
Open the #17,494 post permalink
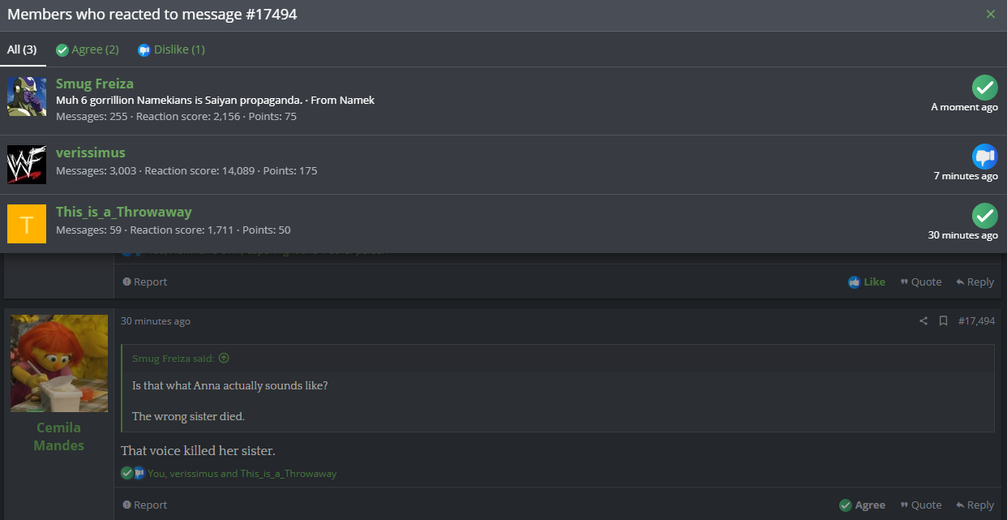pyautogui.click(x=976, y=321)
